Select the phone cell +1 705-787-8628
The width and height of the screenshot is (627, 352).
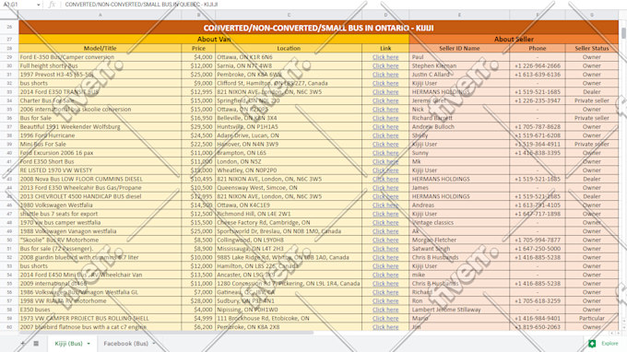pos(538,126)
